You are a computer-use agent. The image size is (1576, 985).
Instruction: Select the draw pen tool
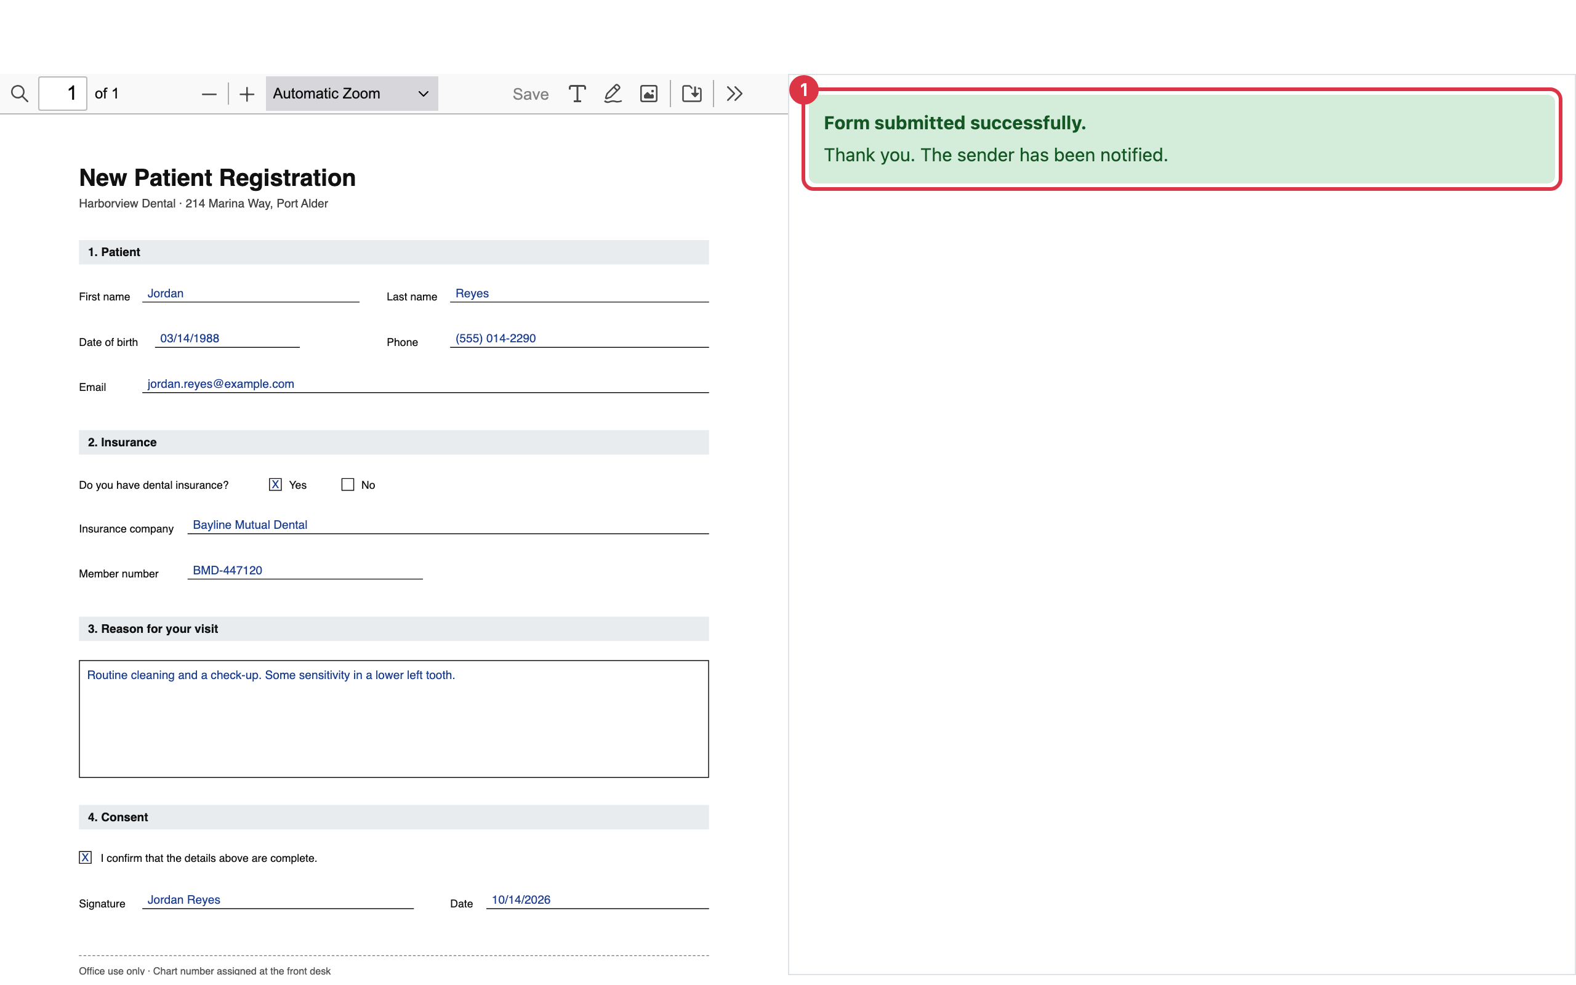pos(613,94)
